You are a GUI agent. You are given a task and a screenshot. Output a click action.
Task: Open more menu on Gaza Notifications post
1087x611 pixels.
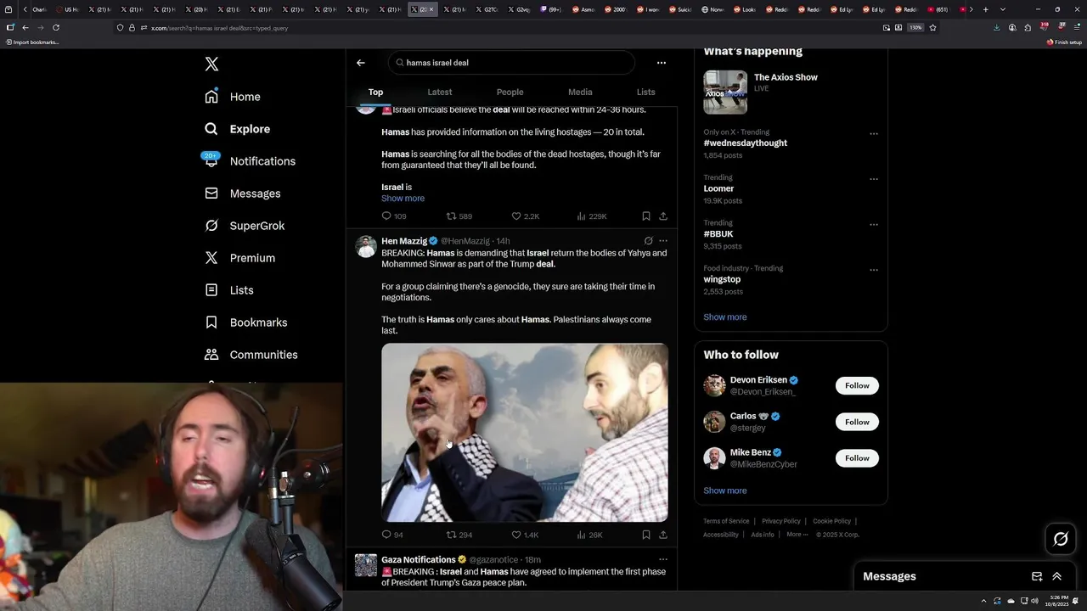tap(663, 560)
